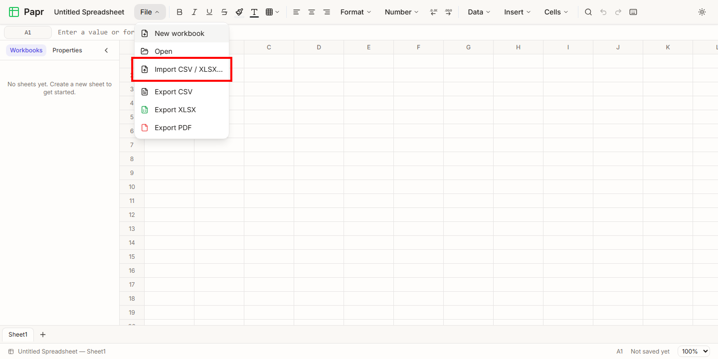Choose Open from the File menu
718x359 pixels.
pos(181,51)
